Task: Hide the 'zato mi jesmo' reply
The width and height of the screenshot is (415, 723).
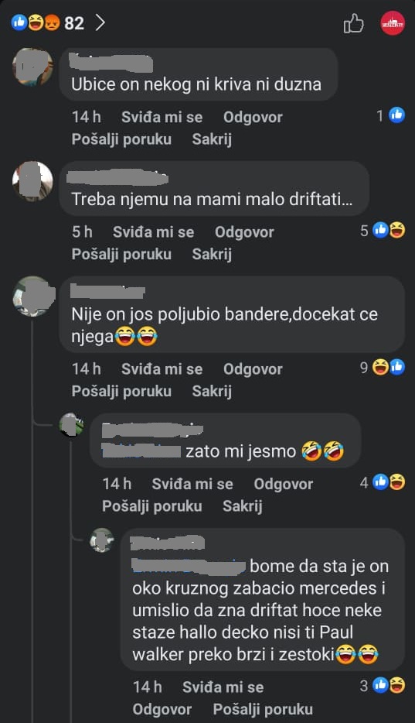Action: point(243,506)
